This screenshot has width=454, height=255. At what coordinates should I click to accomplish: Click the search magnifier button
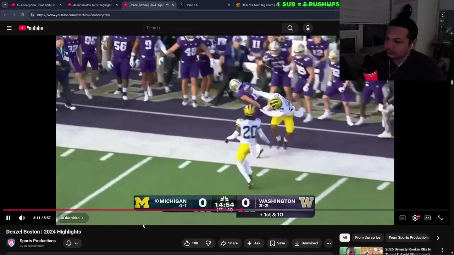tap(290, 28)
